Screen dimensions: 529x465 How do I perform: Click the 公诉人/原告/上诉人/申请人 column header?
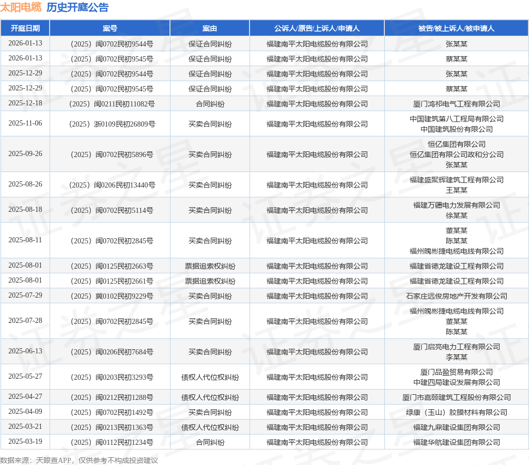click(x=317, y=28)
